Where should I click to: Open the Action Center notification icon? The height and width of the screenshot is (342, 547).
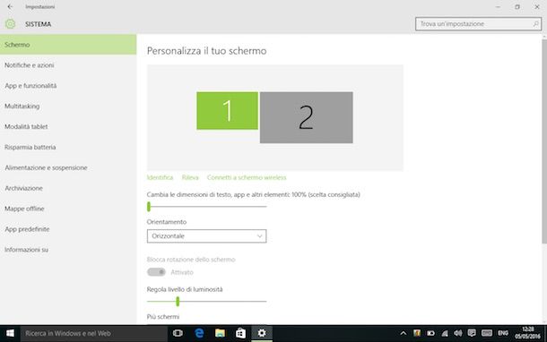pyautogui.click(x=472, y=333)
